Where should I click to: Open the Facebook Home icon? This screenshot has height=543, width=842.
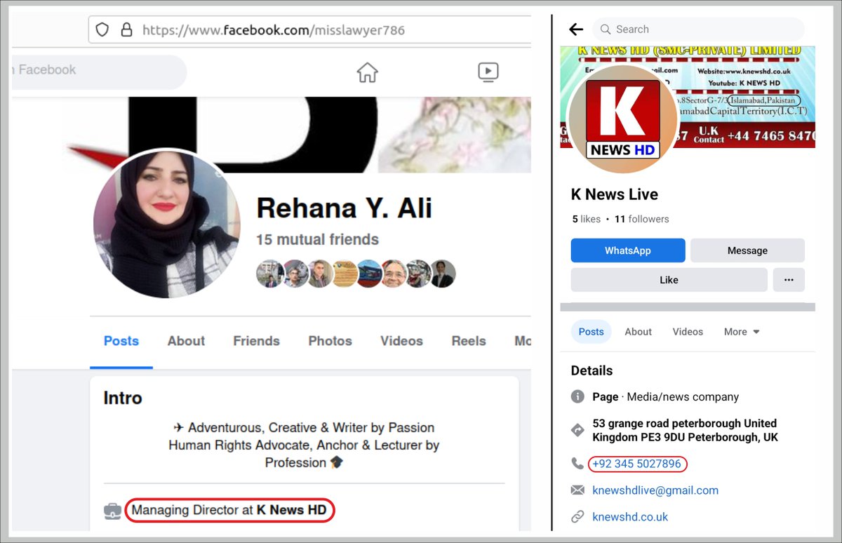click(x=367, y=72)
